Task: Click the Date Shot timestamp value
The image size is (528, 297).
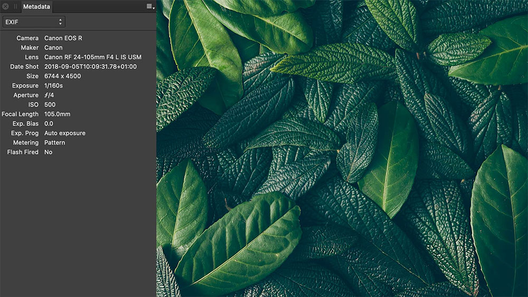Action: coord(90,66)
